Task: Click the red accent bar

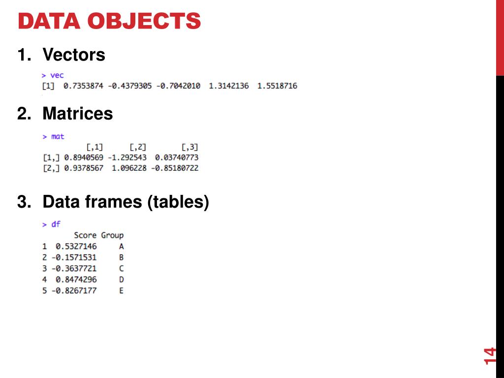Action: click(500, 37)
